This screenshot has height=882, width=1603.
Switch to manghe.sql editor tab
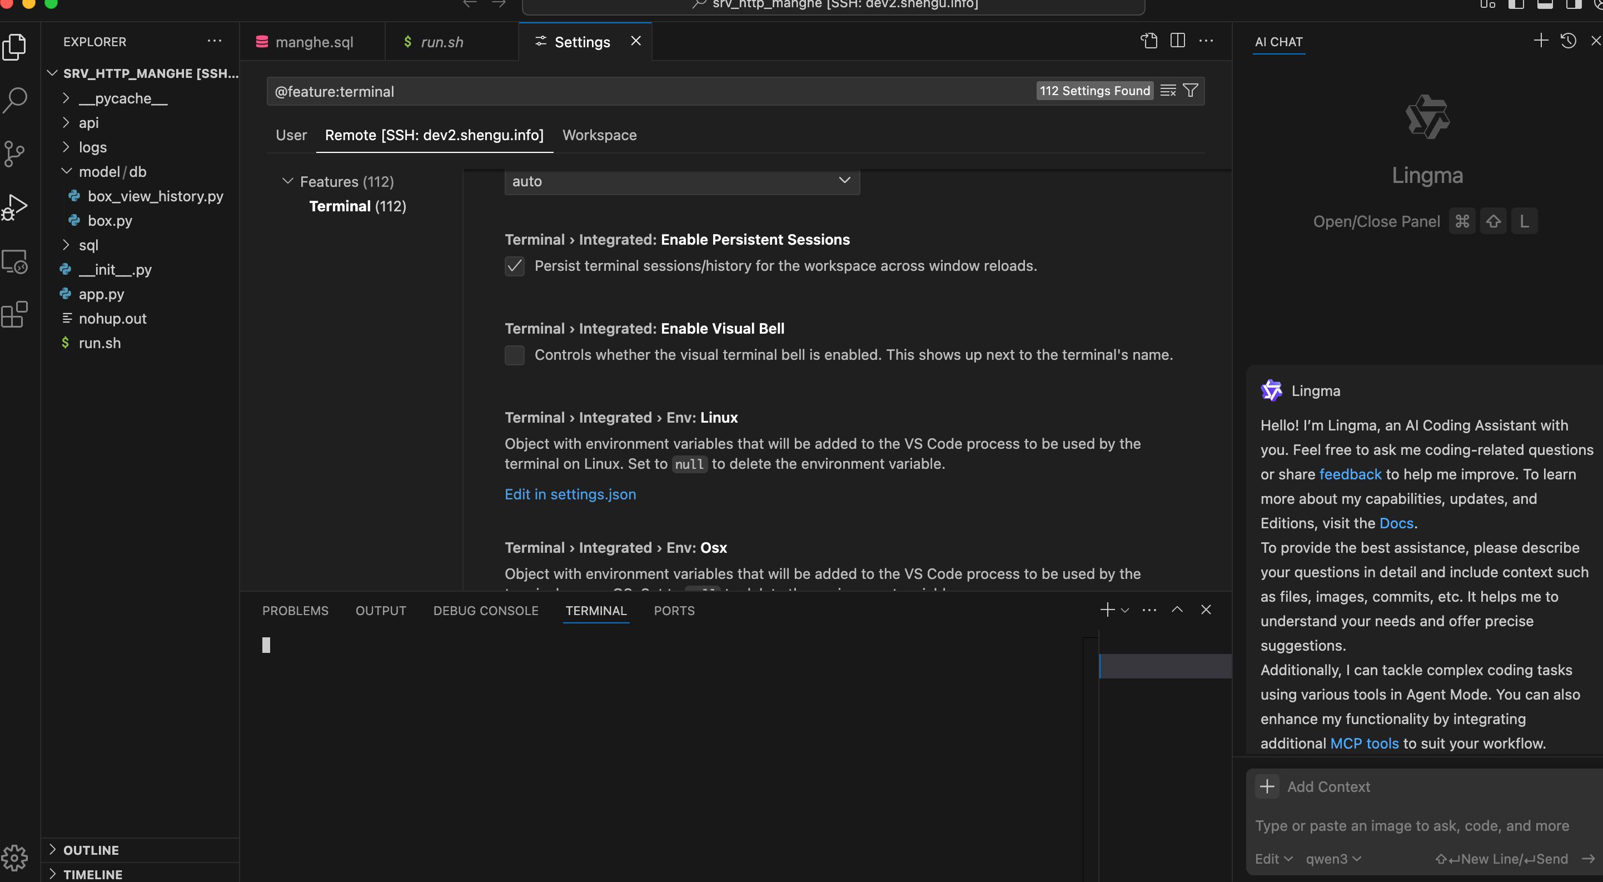(x=313, y=42)
